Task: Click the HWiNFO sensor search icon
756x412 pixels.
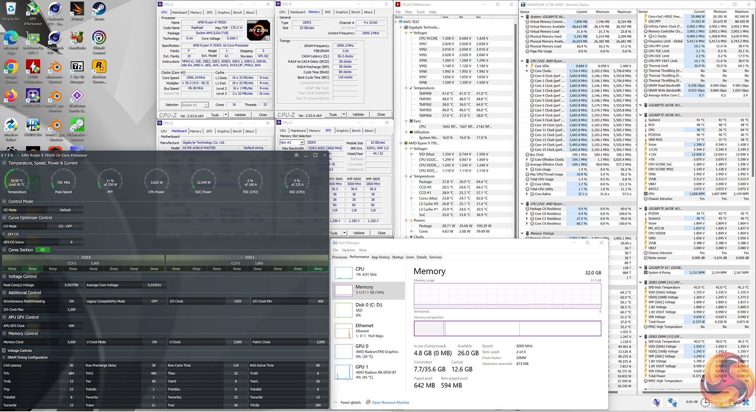Action: coord(656,402)
